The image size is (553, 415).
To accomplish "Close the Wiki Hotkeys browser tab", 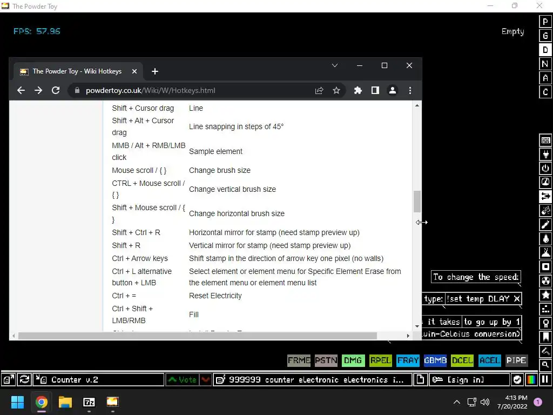I will (134, 71).
